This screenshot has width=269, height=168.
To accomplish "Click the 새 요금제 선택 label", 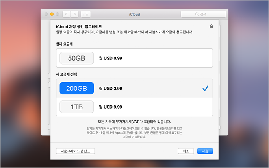I will tap(67, 74).
